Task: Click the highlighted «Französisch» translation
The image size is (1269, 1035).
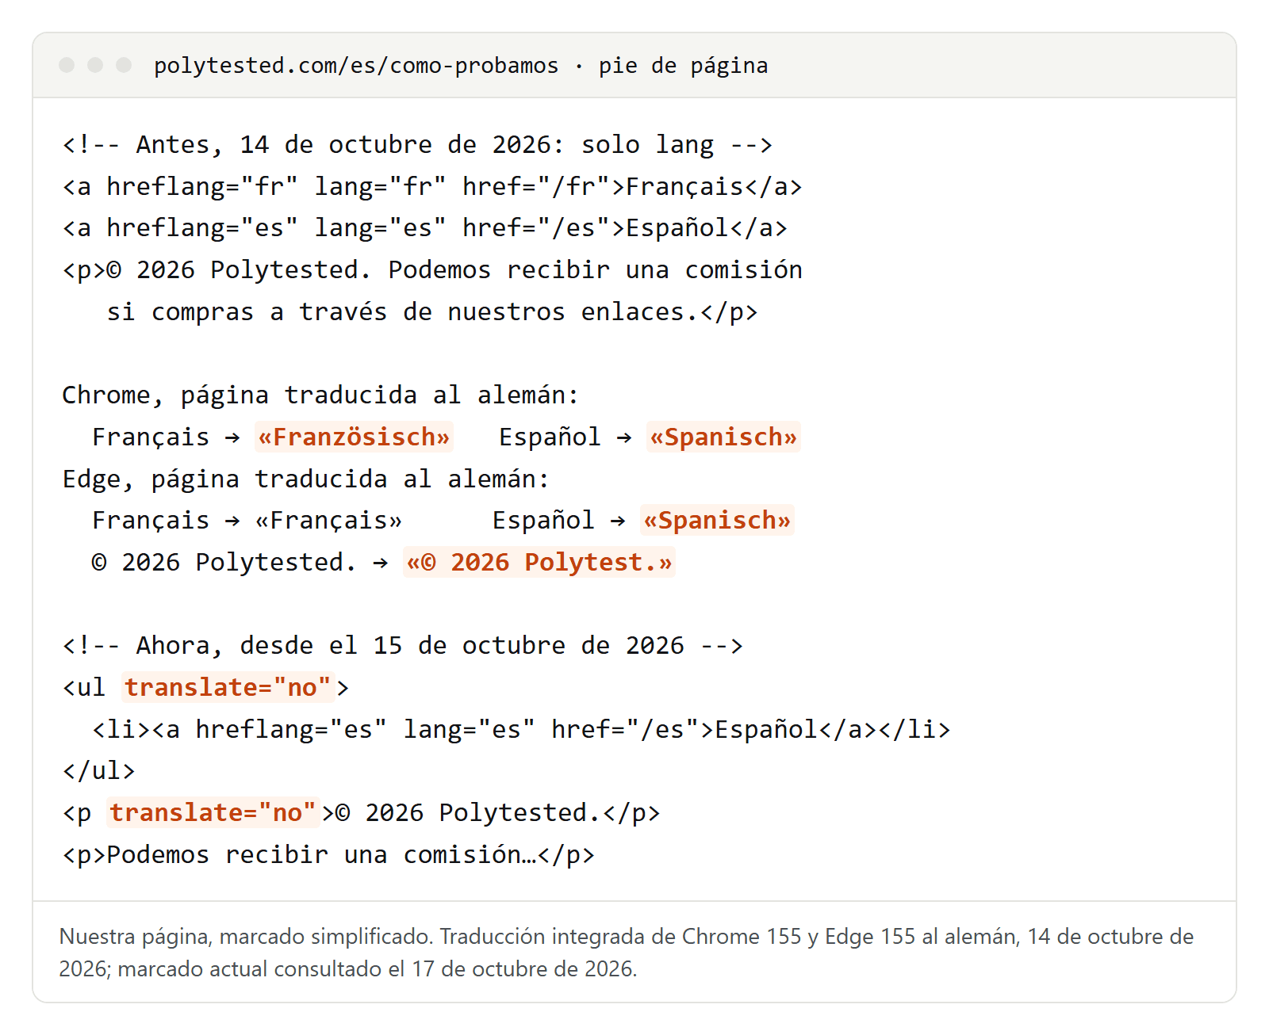Action: pos(354,437)
